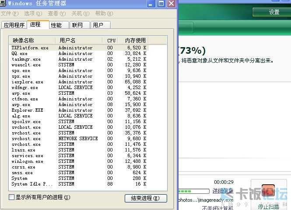Select the avp.exe row owned by Administrator
Image resolution: width=291 pixels, height=210 pixels.
coord(79,104)
